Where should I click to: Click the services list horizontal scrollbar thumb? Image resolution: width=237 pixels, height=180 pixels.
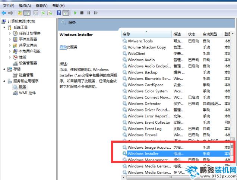click(x=171, y=177)
